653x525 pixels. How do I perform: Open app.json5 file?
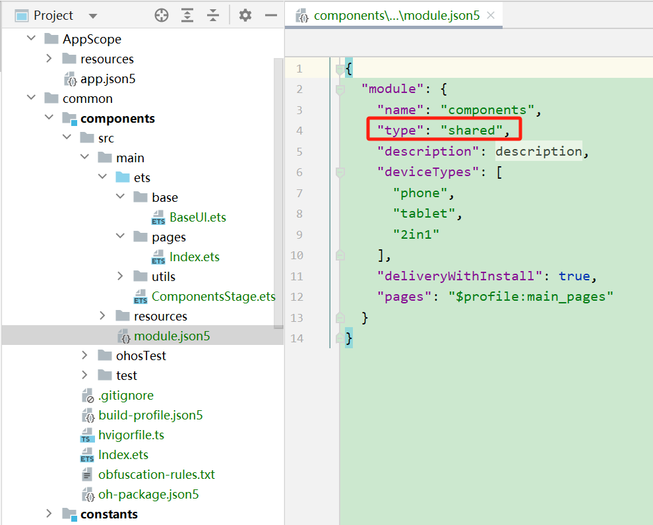pyautogui.click(x=108, y=78)
